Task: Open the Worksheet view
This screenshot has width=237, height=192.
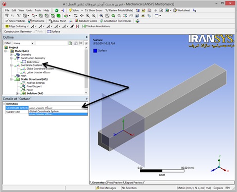Action: point(182,10)
